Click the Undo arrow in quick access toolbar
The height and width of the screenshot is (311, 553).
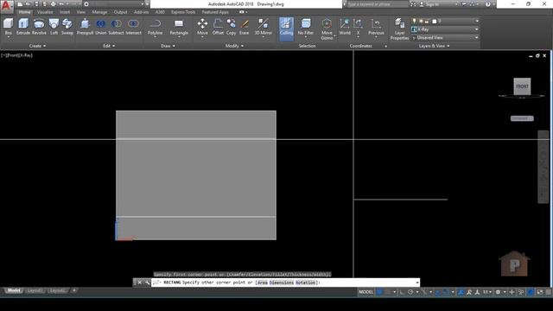61,4
